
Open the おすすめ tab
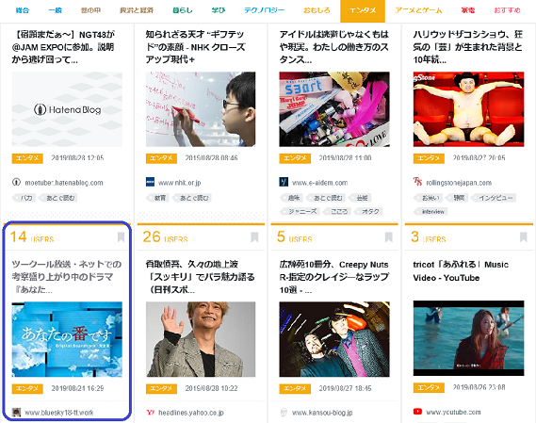(x=508, y=10)
